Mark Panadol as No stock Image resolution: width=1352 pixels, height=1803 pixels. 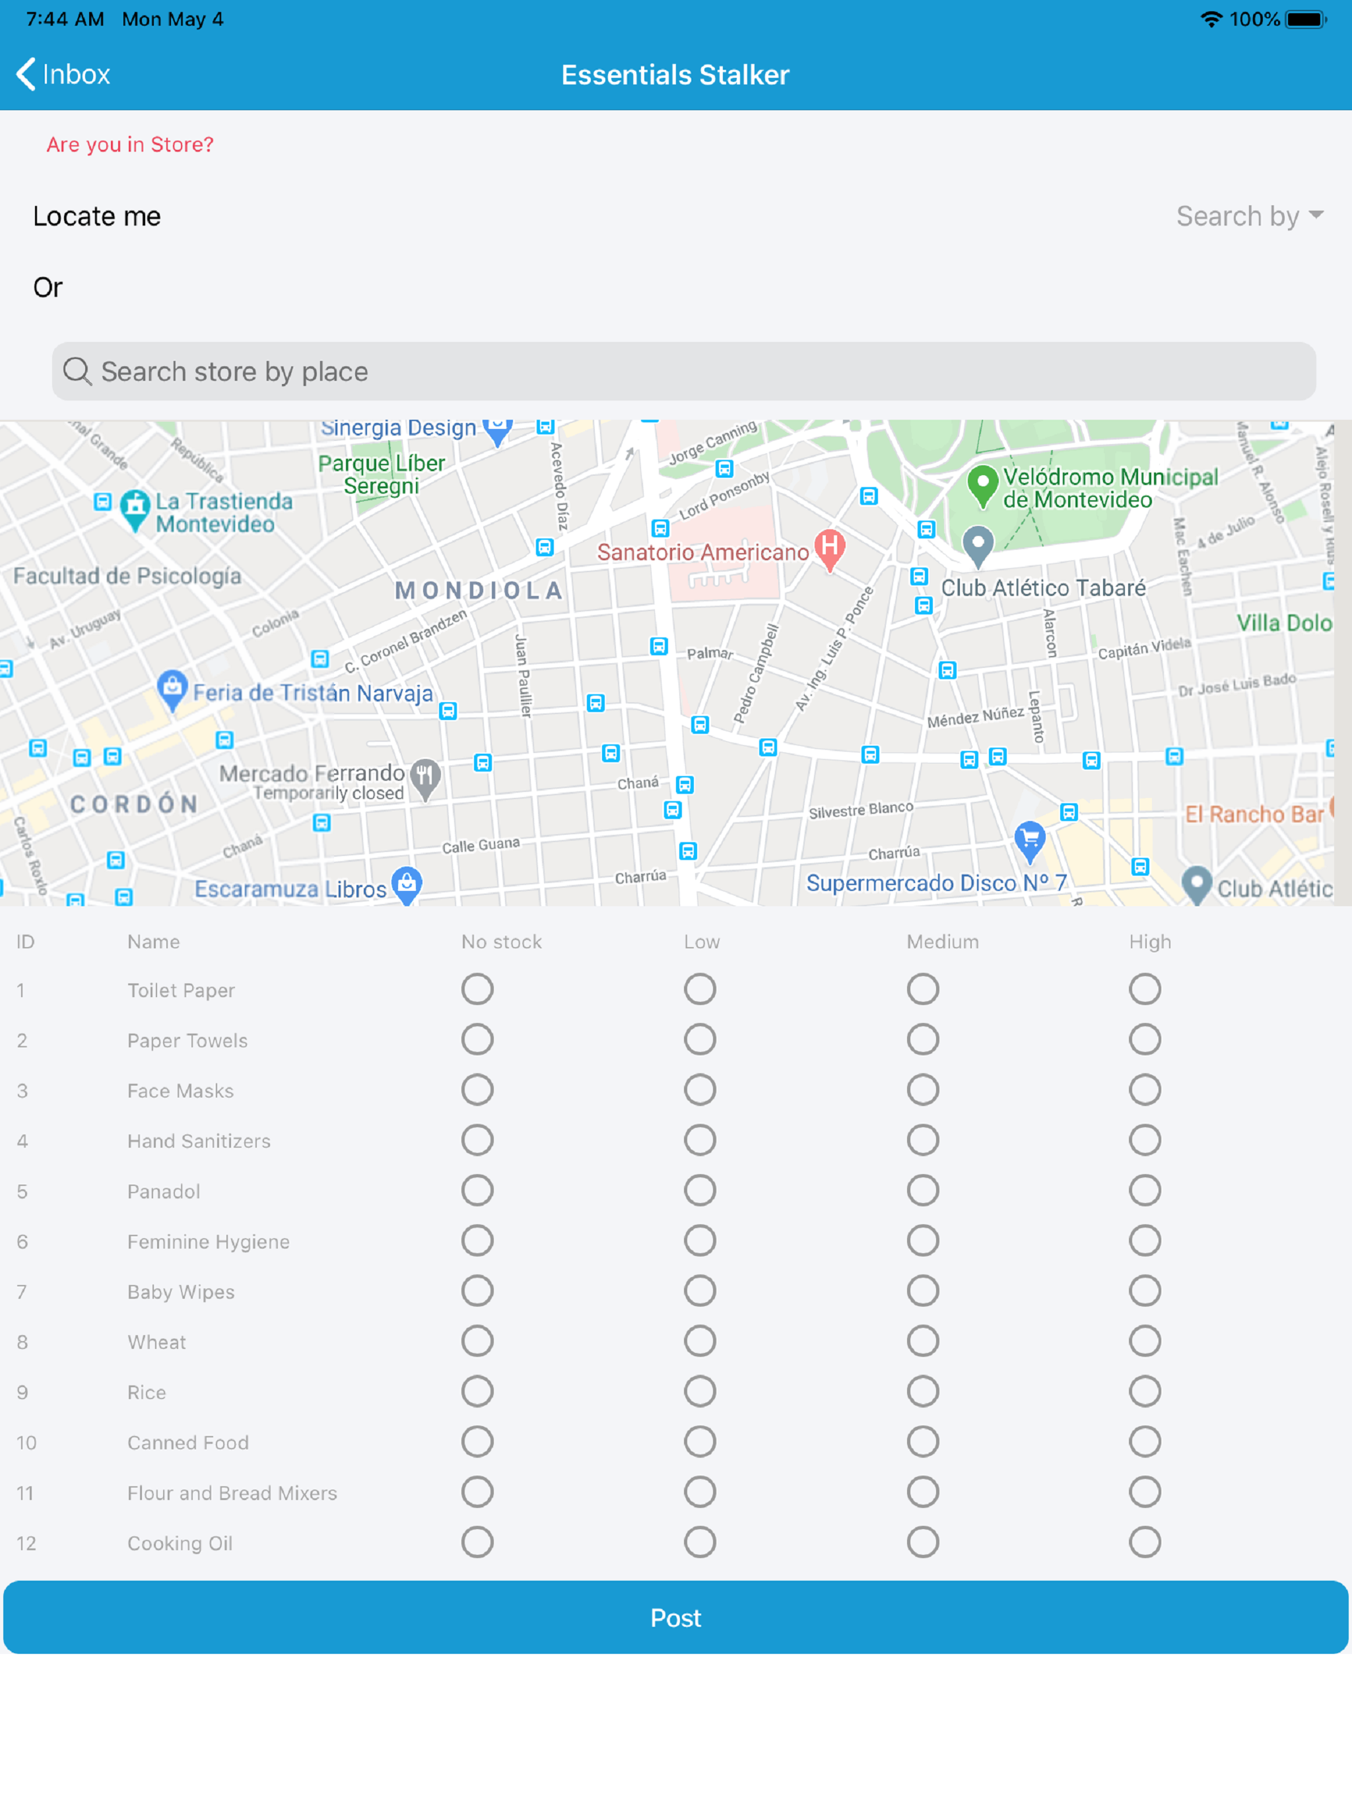tap(477, 1191)
